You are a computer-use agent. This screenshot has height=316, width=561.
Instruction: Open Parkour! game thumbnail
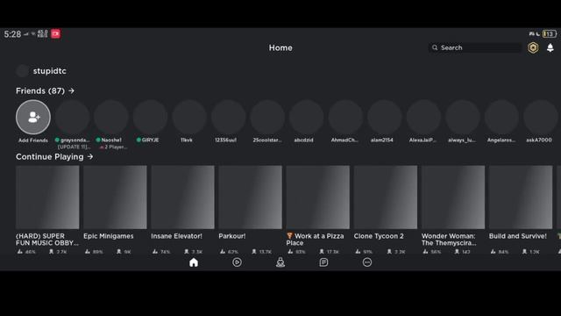pos(251,197)
